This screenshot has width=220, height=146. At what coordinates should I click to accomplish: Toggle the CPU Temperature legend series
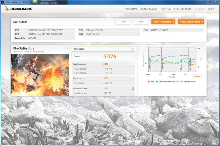pos(186,82)
